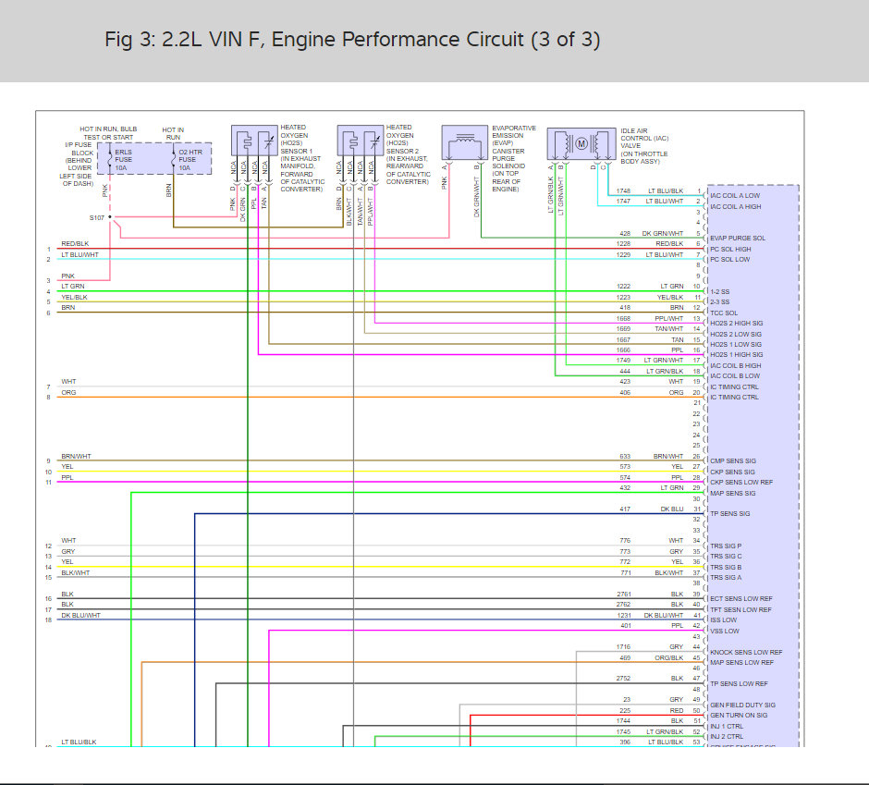Screen dimensions: 869x785
Task: Click the 'BRN/WHT' wire label at connector 9
Action: (76, 457)
